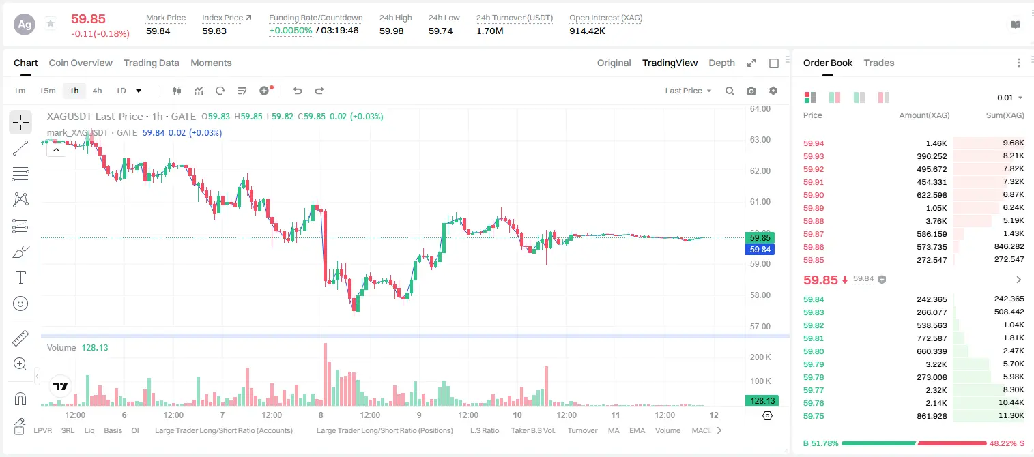The width and height of the screenshot is (1034, 457).
Task: Add XAG to favorites star
Action: pos(50,24)
